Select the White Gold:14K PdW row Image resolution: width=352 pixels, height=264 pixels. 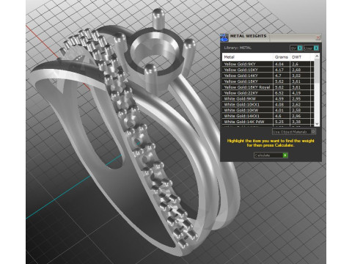(x=268, y=122)
